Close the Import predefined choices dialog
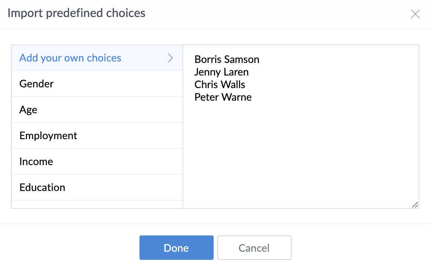The image size is (431, 268). [415, 14]
